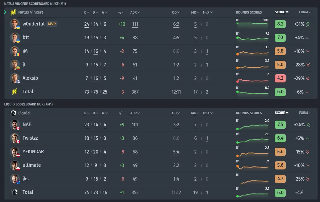Sort Liquid table by ADR

[135, 113]
